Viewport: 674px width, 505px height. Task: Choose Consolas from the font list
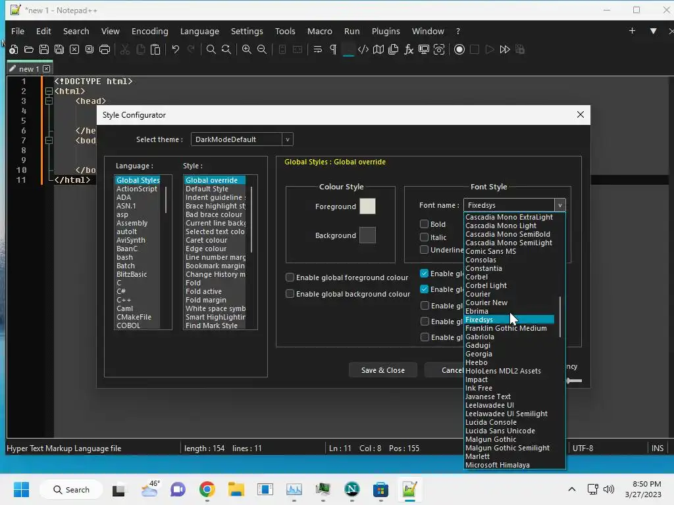(x=480, y=260)
